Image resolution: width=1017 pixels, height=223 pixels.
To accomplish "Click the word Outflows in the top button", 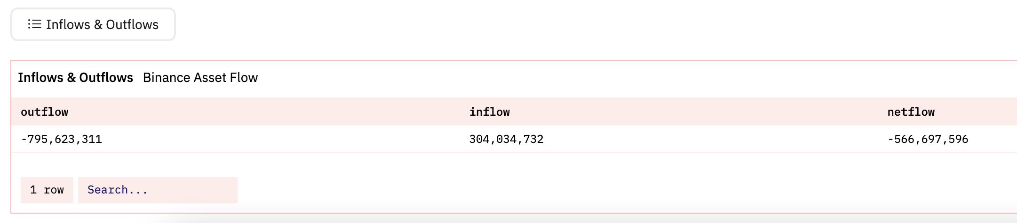I will [x=132, y=24].
